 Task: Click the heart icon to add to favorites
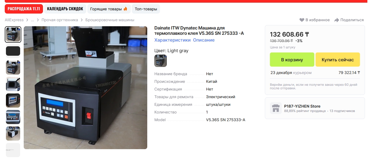pos(302,20)
